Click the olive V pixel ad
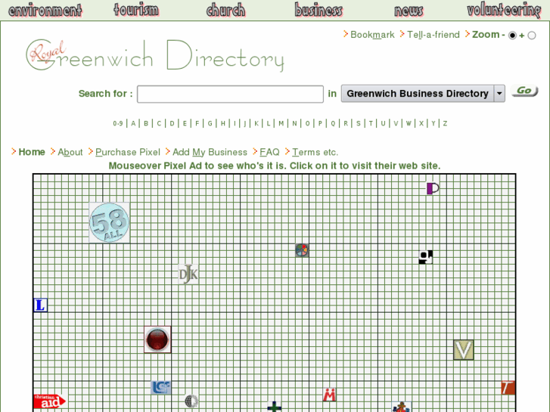The height and width of the screenshot is (412, 550). (x=463, y=349)
